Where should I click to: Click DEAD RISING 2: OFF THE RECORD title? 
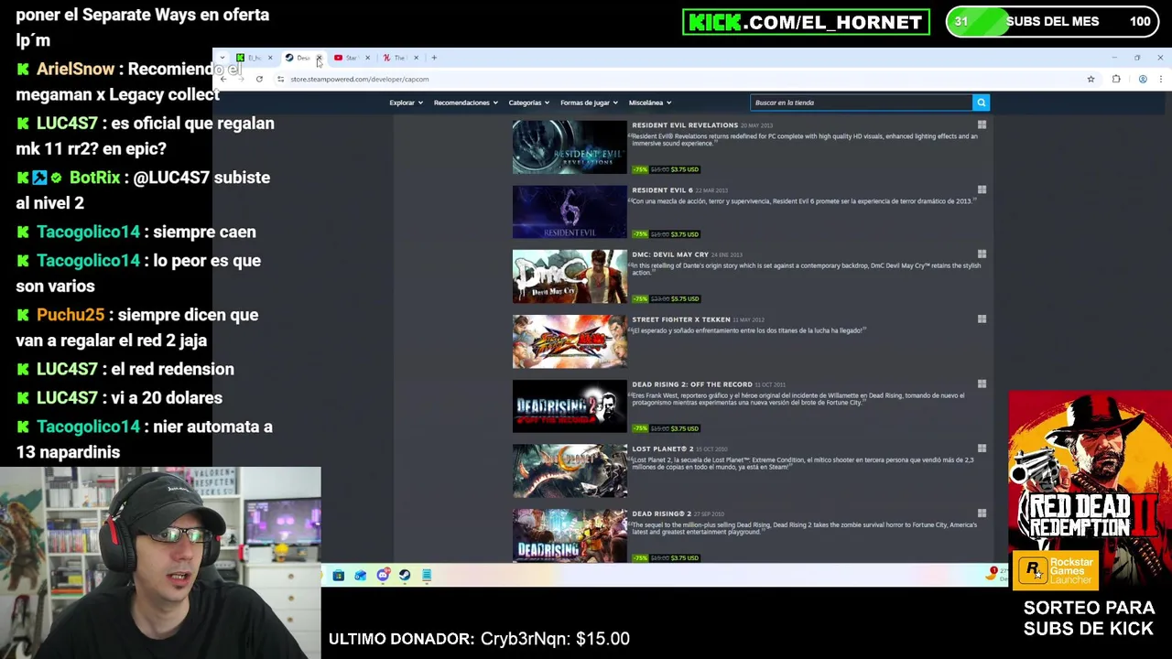click(691, 384)
